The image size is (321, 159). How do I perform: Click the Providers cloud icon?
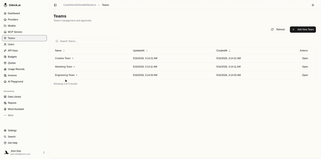pyautogui.click(x=5, y=19)
